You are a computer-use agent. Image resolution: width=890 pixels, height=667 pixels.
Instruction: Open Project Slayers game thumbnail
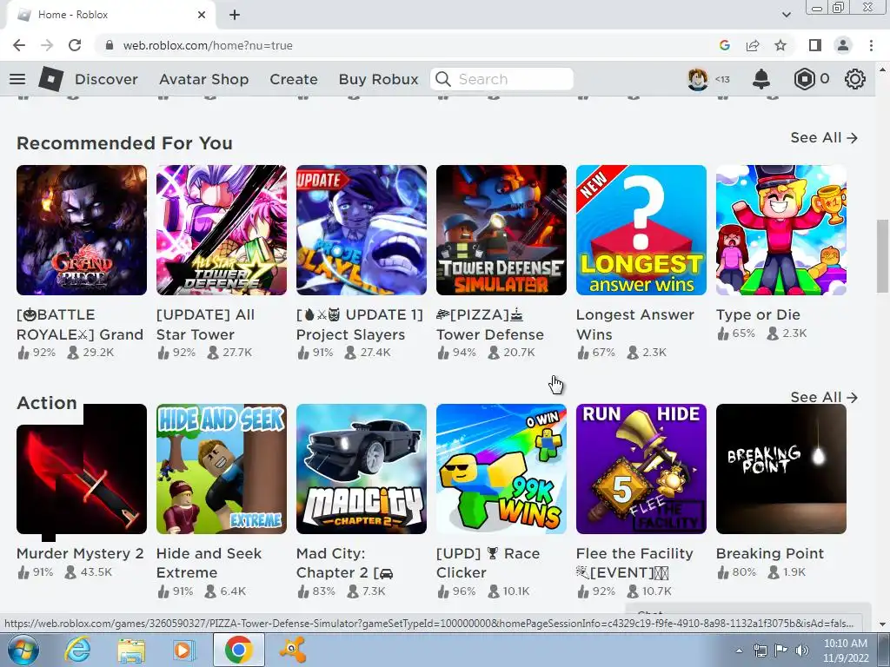(x=362, y=230)
